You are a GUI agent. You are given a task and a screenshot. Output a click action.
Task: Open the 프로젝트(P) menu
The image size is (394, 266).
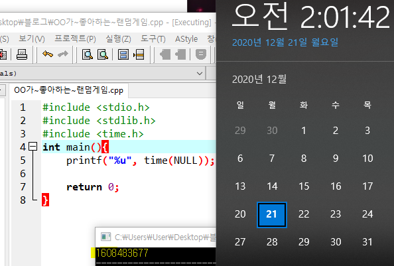pyautogui.click(x=75, y=39)
